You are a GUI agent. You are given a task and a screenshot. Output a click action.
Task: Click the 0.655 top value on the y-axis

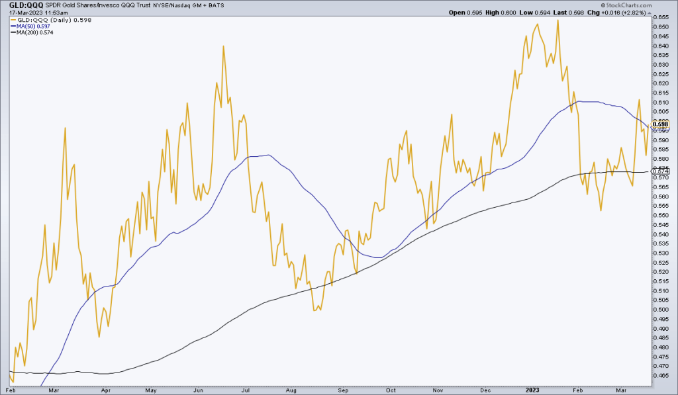click(661, 17)
